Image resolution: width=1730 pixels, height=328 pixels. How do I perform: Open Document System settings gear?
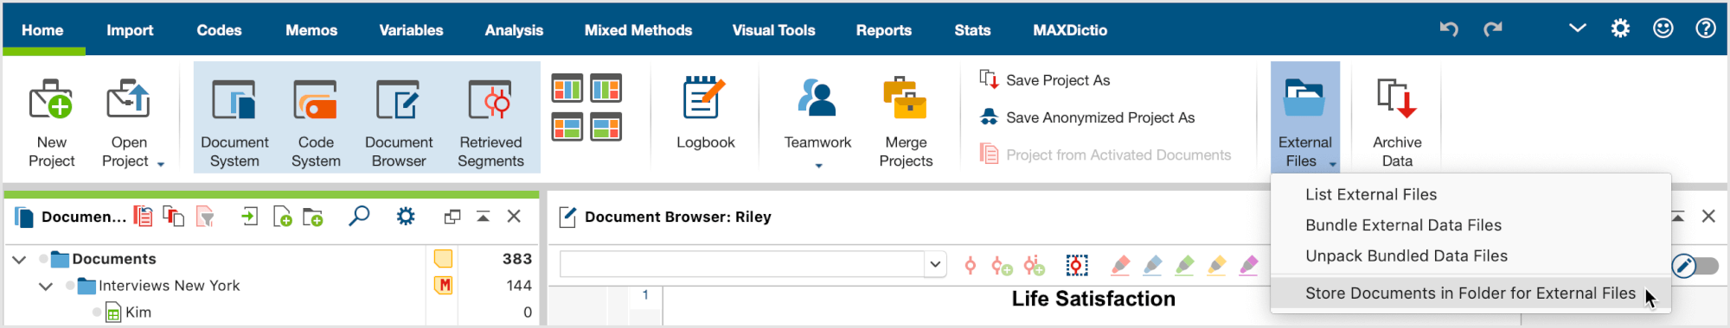coord(406,216)
